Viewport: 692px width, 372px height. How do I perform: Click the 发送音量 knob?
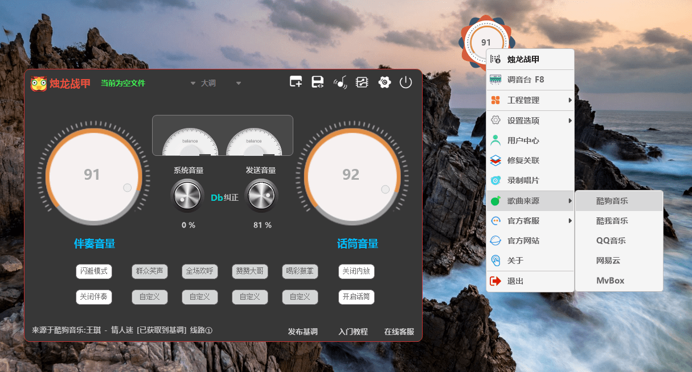tap(261, 196)
